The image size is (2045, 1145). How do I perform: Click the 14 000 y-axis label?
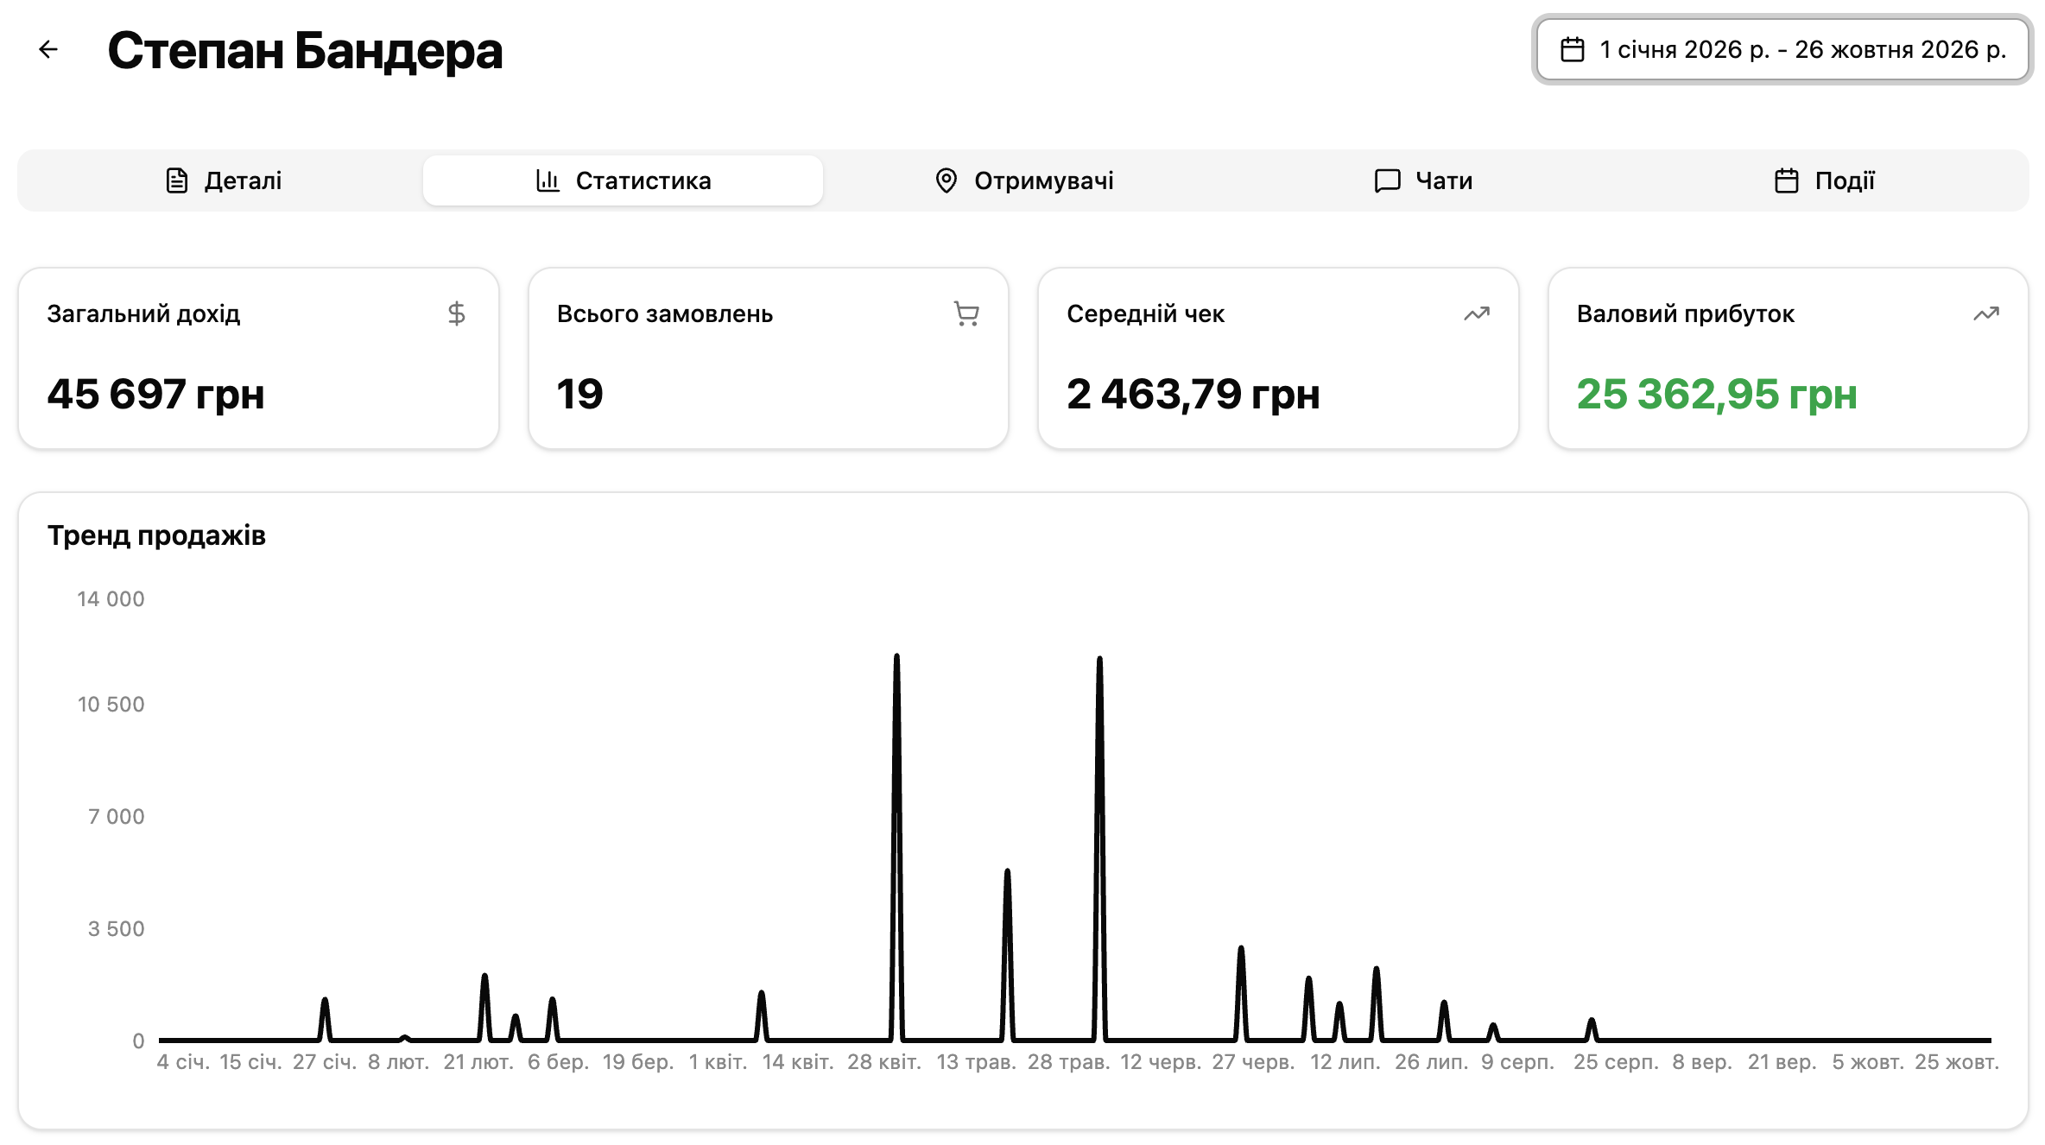(x=111, y=599)
